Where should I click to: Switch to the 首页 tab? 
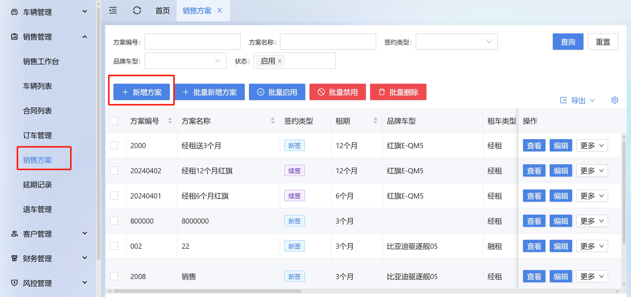pyautogui.click(x=163, y=11)
